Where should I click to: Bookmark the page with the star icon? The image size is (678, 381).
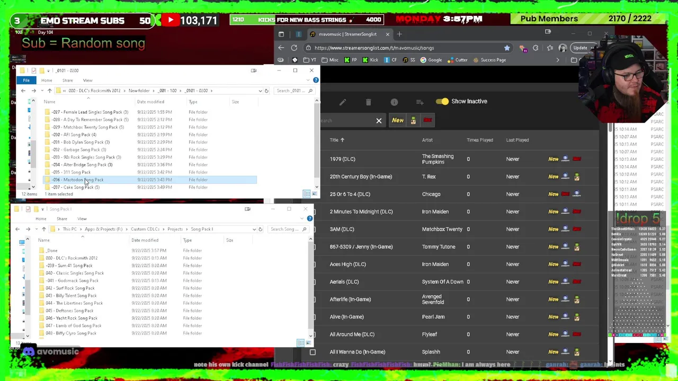[507, 48]
